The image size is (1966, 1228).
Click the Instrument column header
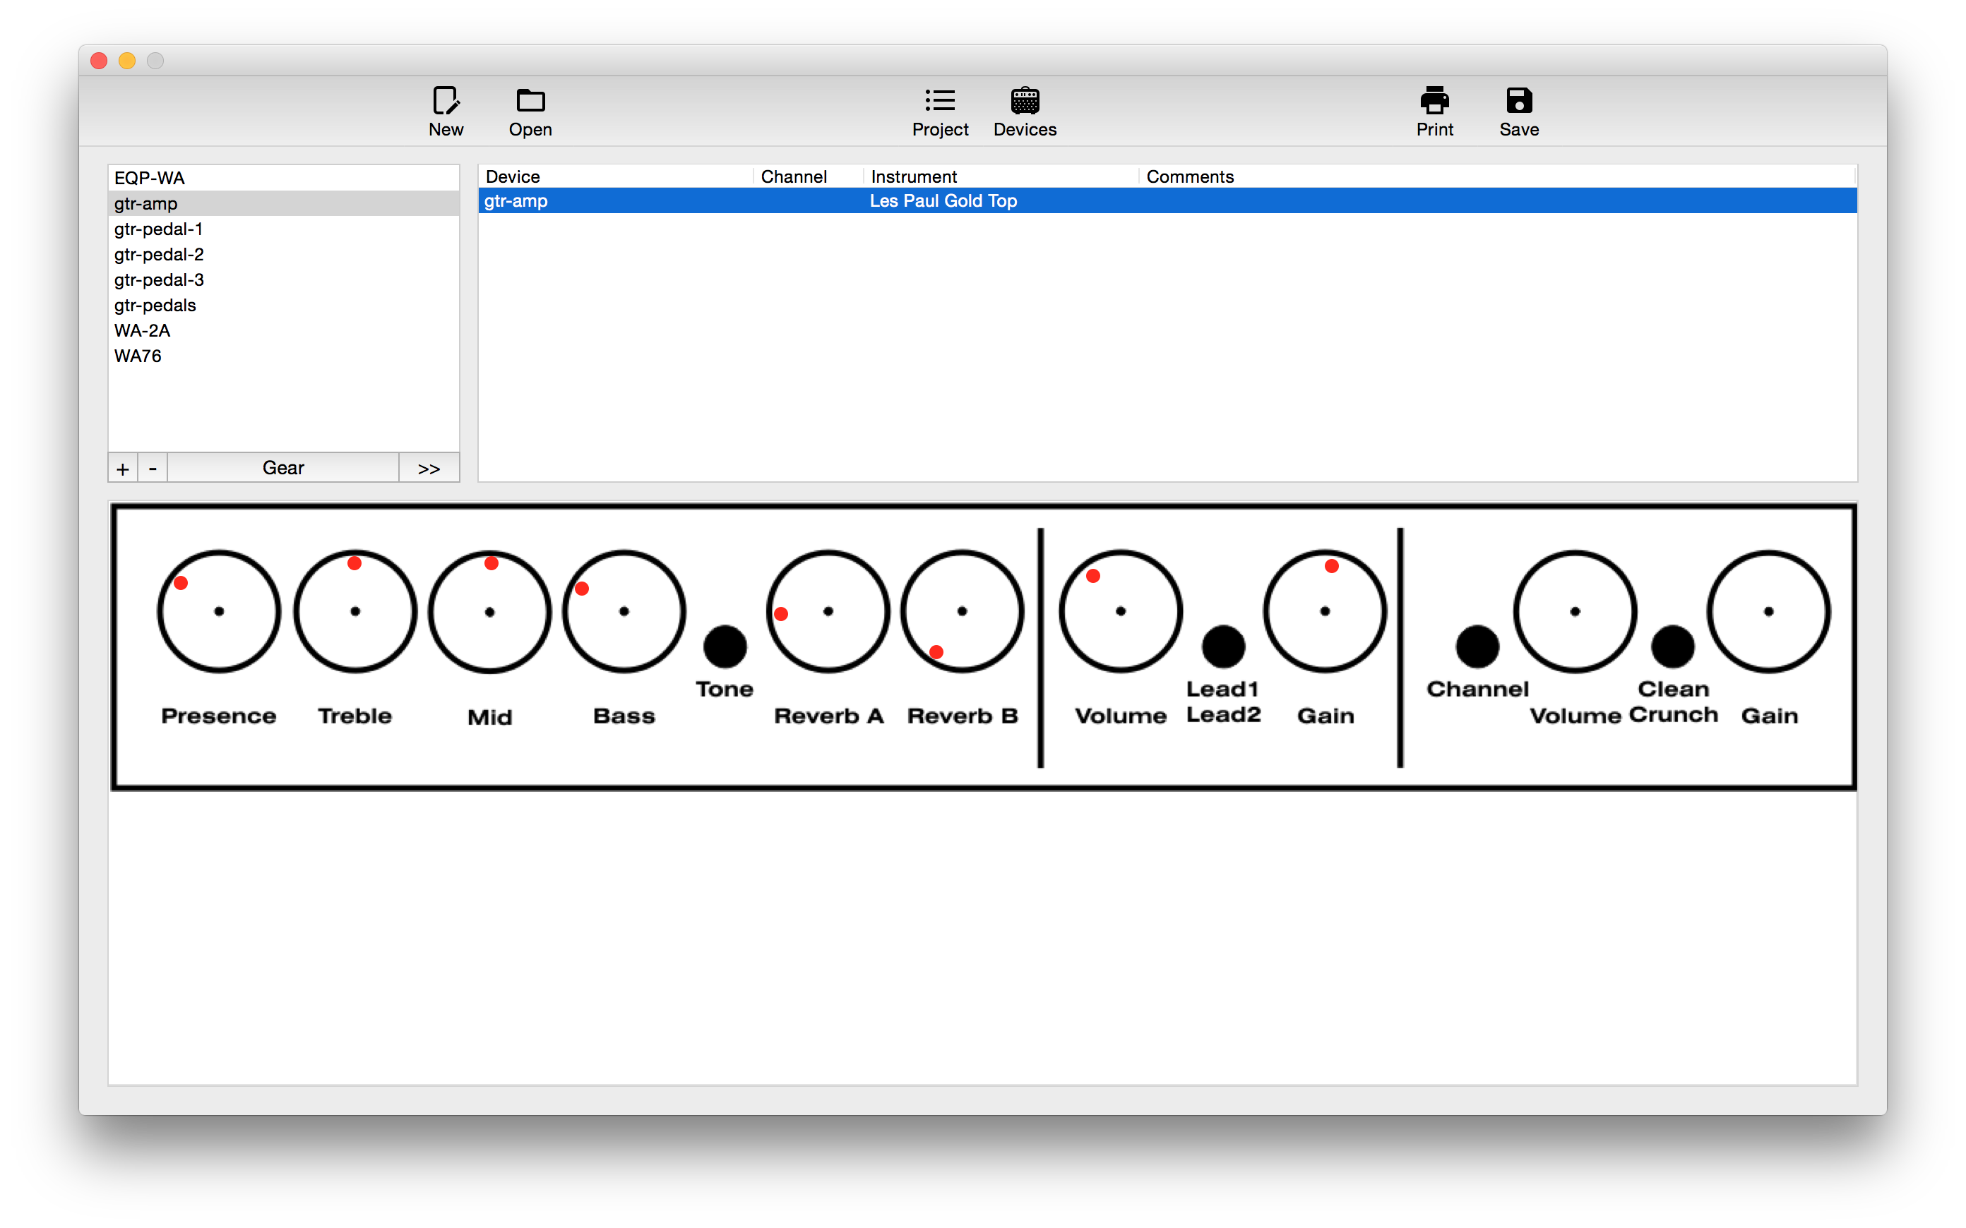(x=1001, y=176)
